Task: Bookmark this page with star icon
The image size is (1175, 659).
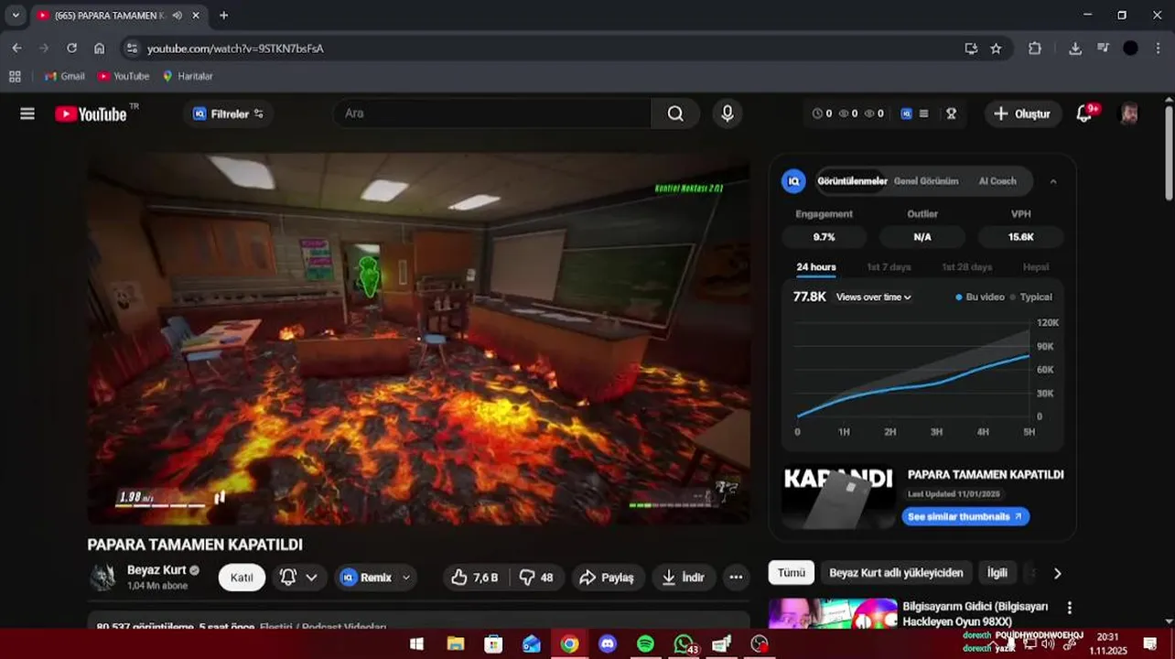Action: [996, 49]
